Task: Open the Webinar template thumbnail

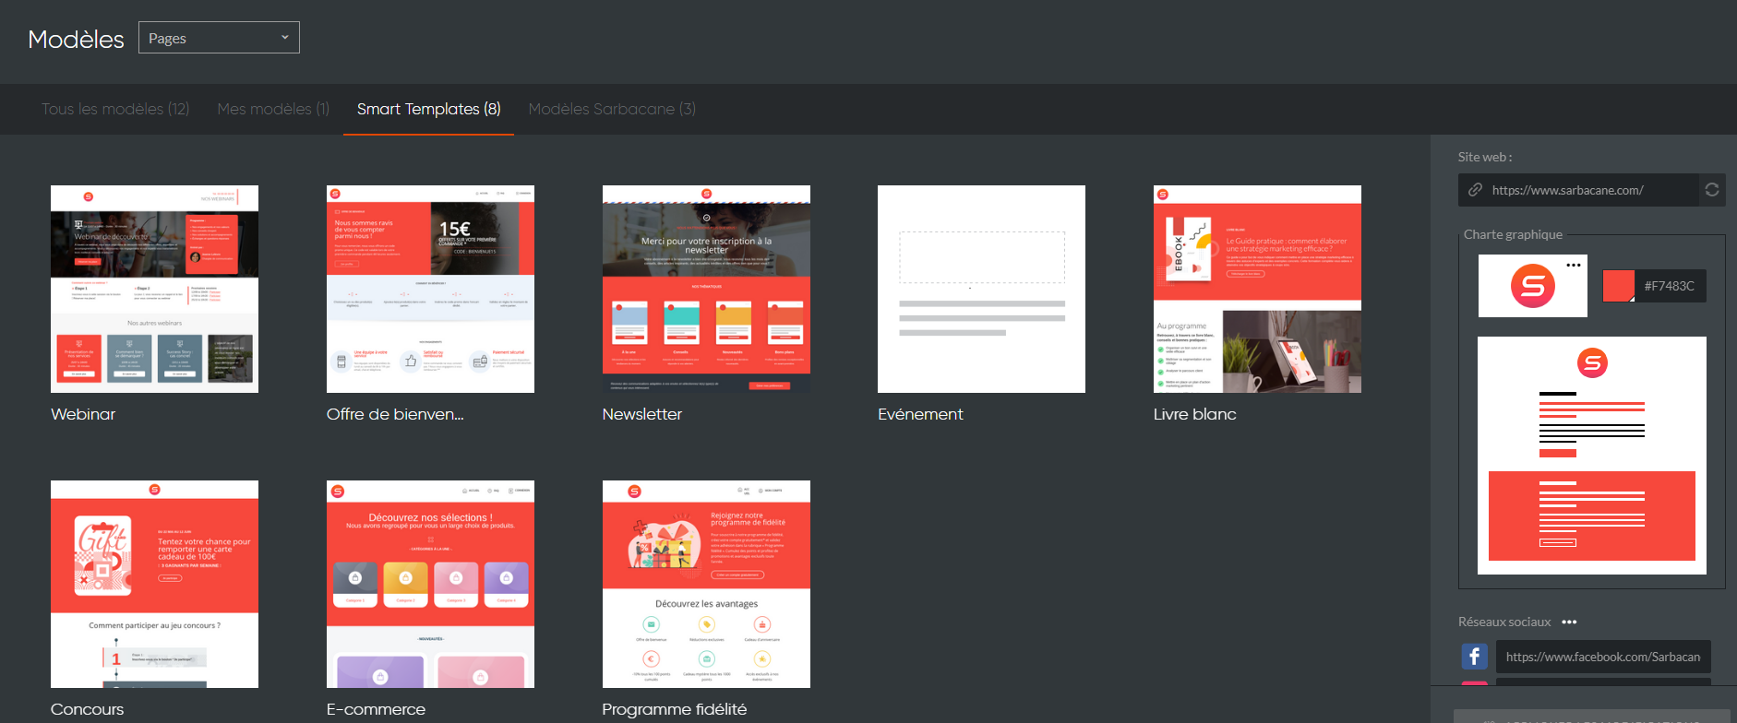Action: tap(154, 289)
